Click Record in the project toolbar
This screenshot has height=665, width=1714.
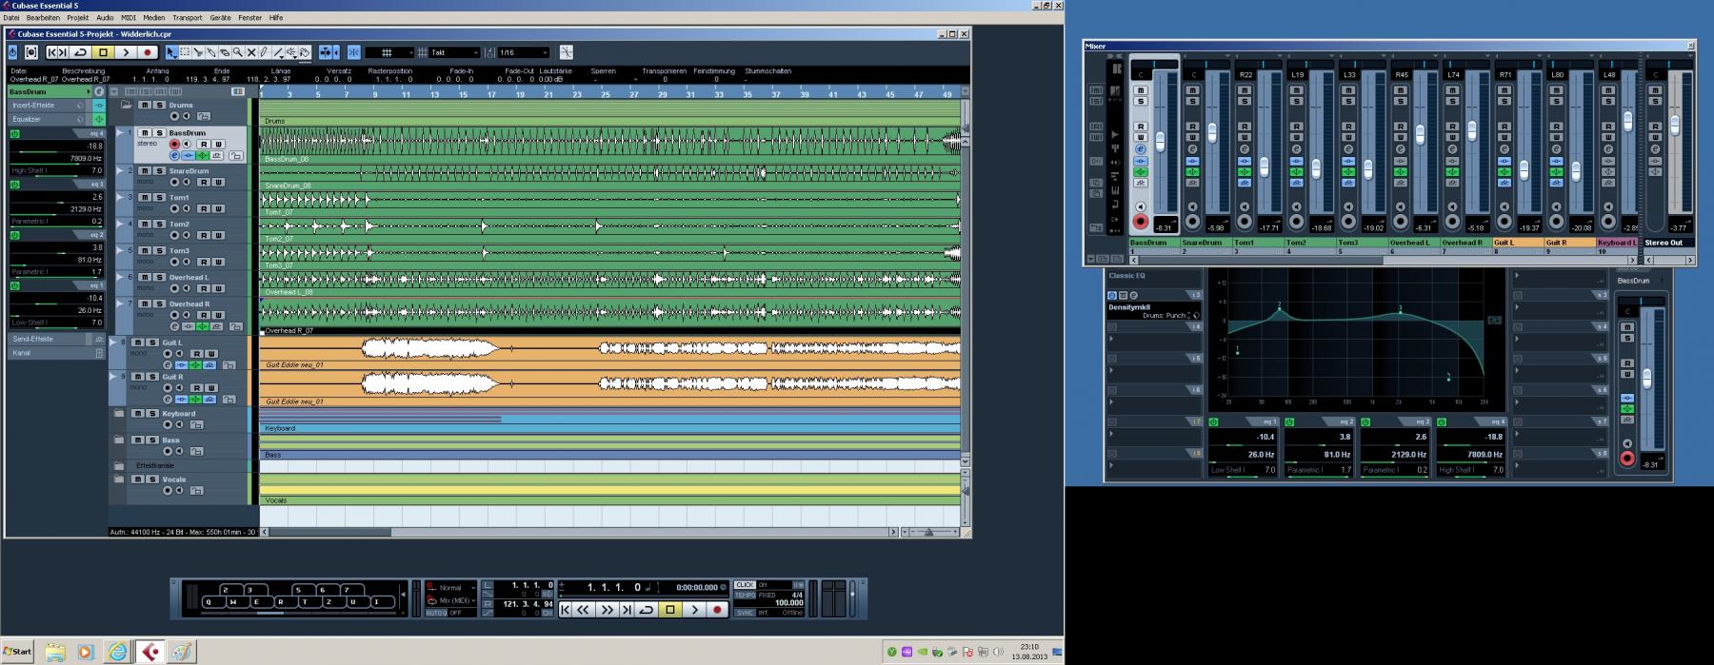(x=147, y=52)
